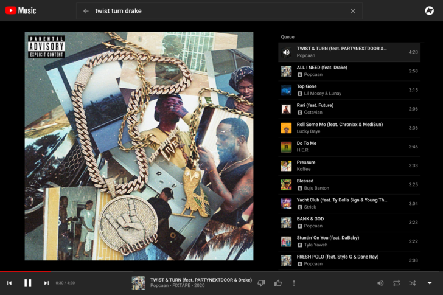
Task: Open the Popcaan artist link in player bar
Action: [x=159, y=286]
